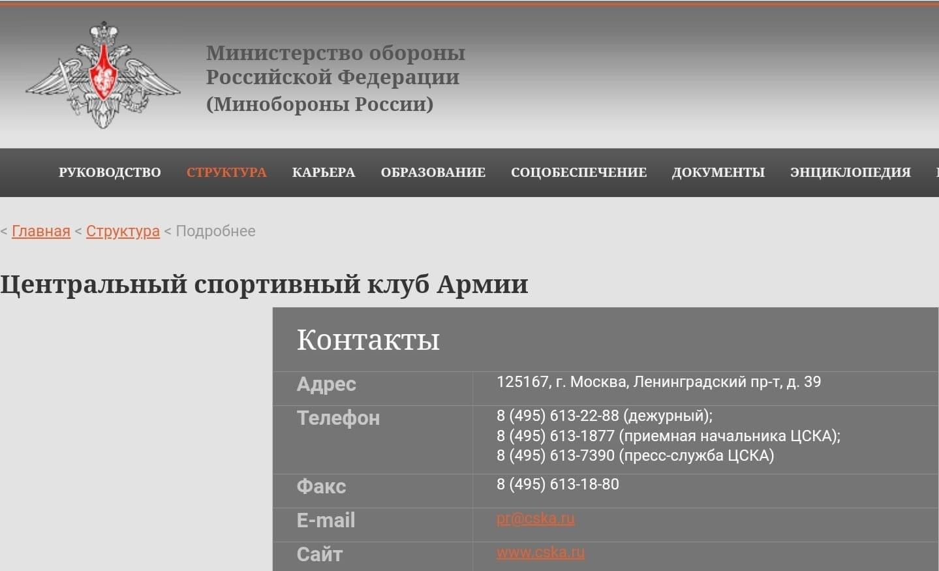This screenshot has width=939, height=571.
Task: Click the Ministry of Defence eagle emblem
Action: pos(103,75)
